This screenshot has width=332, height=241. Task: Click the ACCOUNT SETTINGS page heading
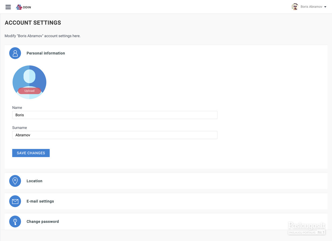click(x=33, y=23)
